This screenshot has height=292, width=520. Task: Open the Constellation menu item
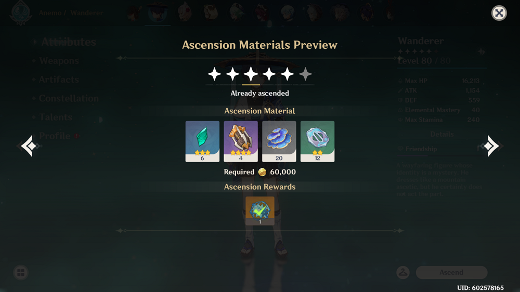click(69, 98)
